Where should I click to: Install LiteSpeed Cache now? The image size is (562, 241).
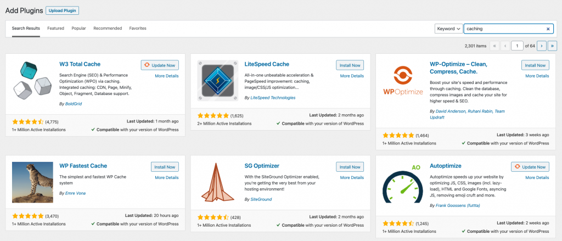click(x=350, y=65)
